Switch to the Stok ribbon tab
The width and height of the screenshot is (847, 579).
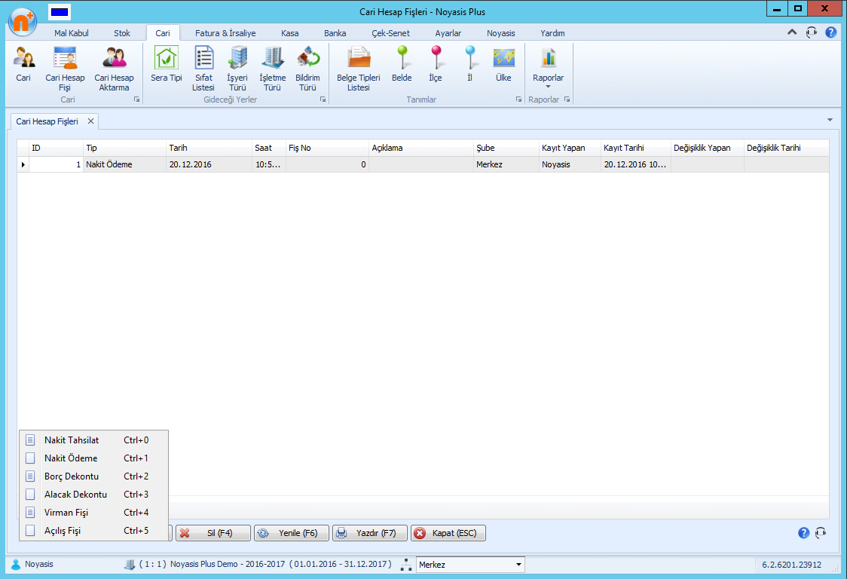click(122, 33)
